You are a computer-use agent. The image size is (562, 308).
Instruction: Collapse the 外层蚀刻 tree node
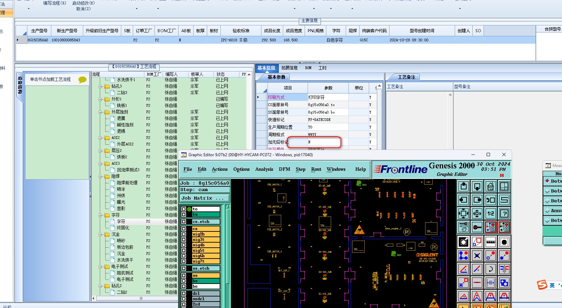point(101,112)
